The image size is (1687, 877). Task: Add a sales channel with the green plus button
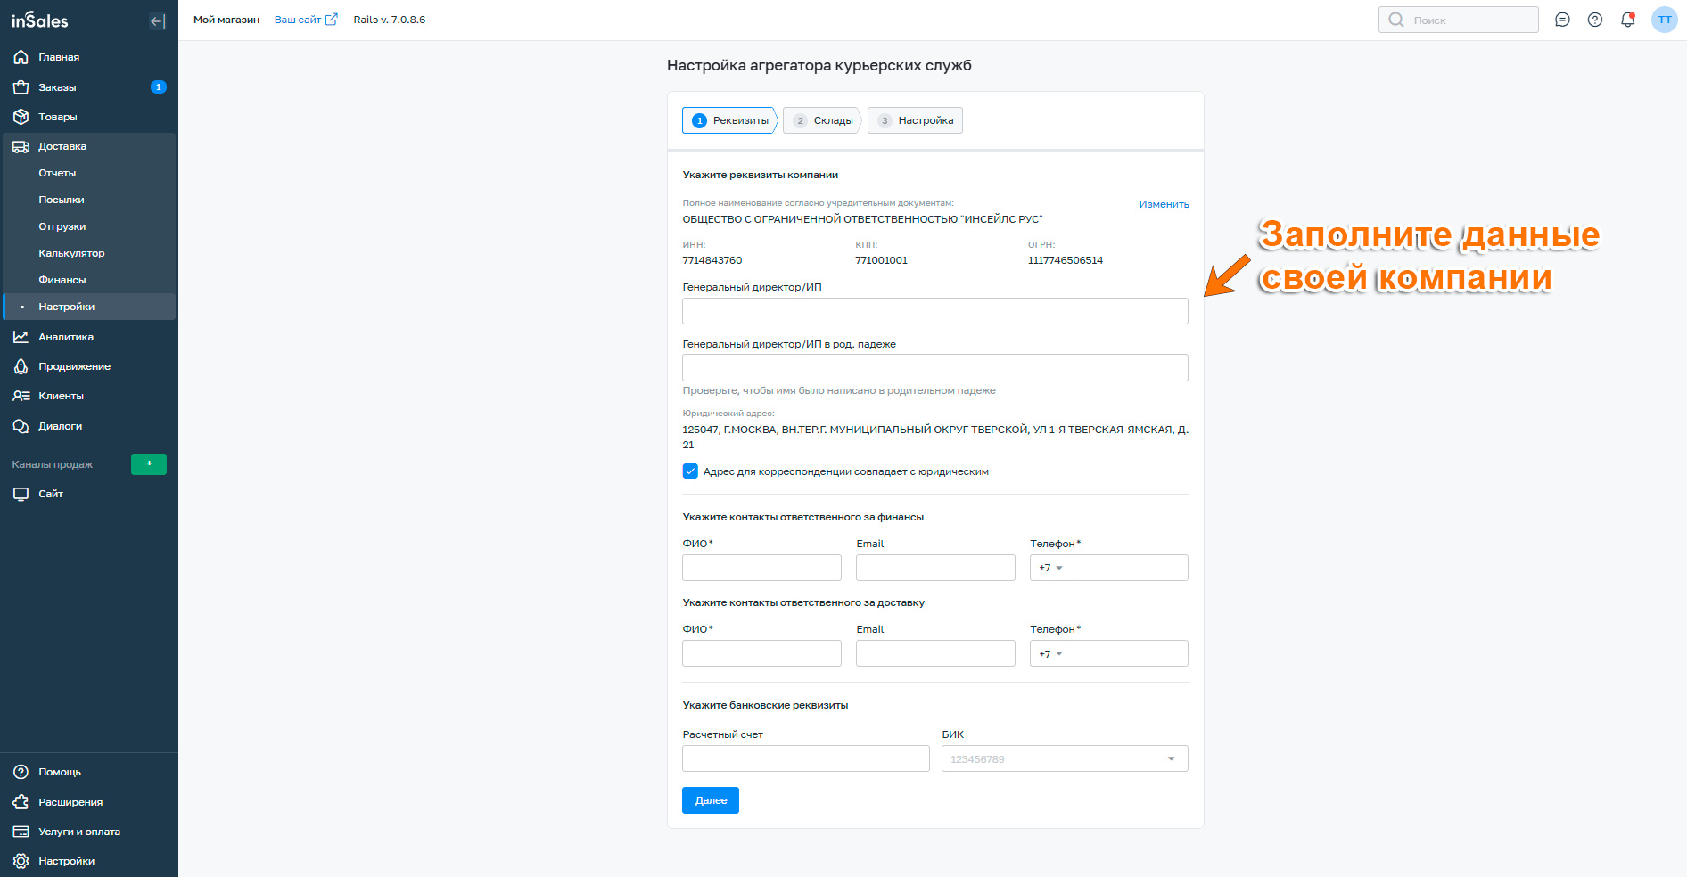pos(149,464)
